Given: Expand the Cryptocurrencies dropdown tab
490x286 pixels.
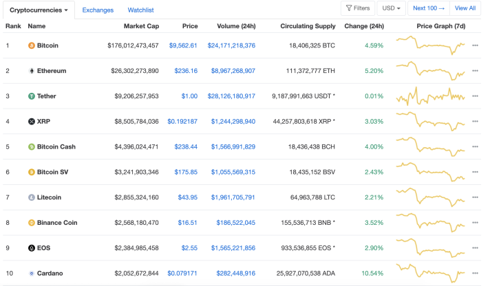Looking at the screenshot, I should [39, 10].
